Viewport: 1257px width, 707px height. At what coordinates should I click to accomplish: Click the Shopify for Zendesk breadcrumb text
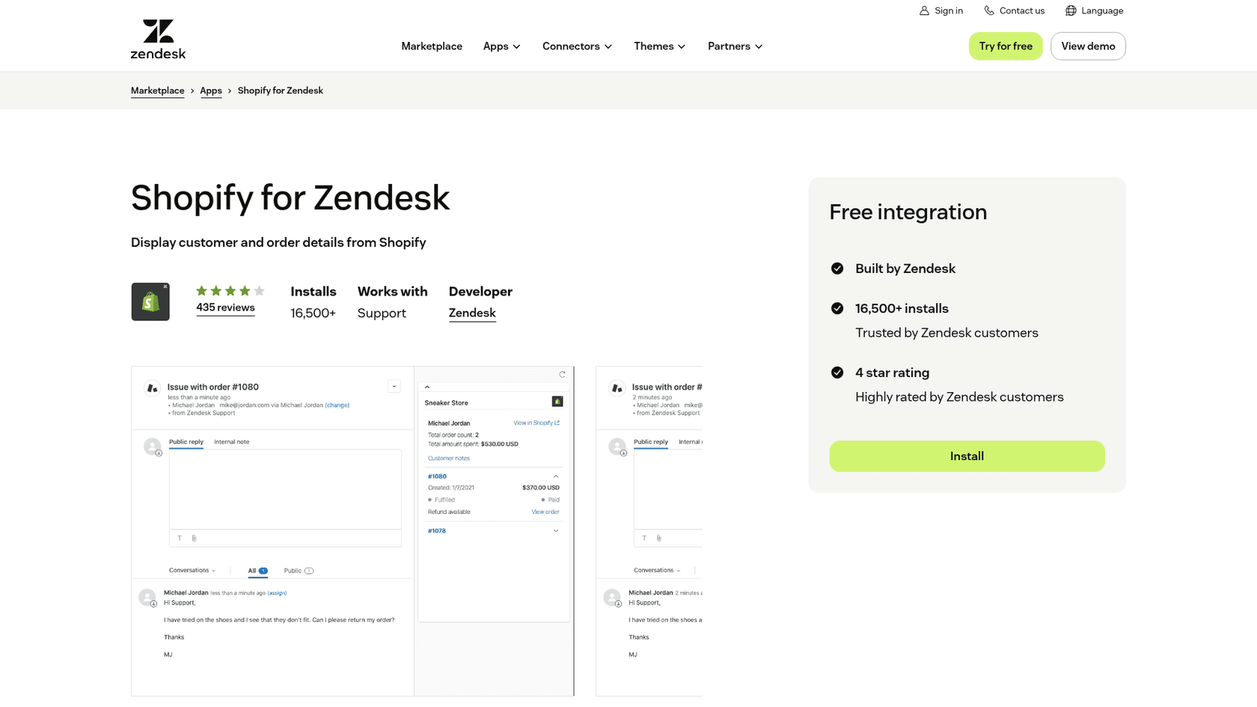click(x=281, y=91)
